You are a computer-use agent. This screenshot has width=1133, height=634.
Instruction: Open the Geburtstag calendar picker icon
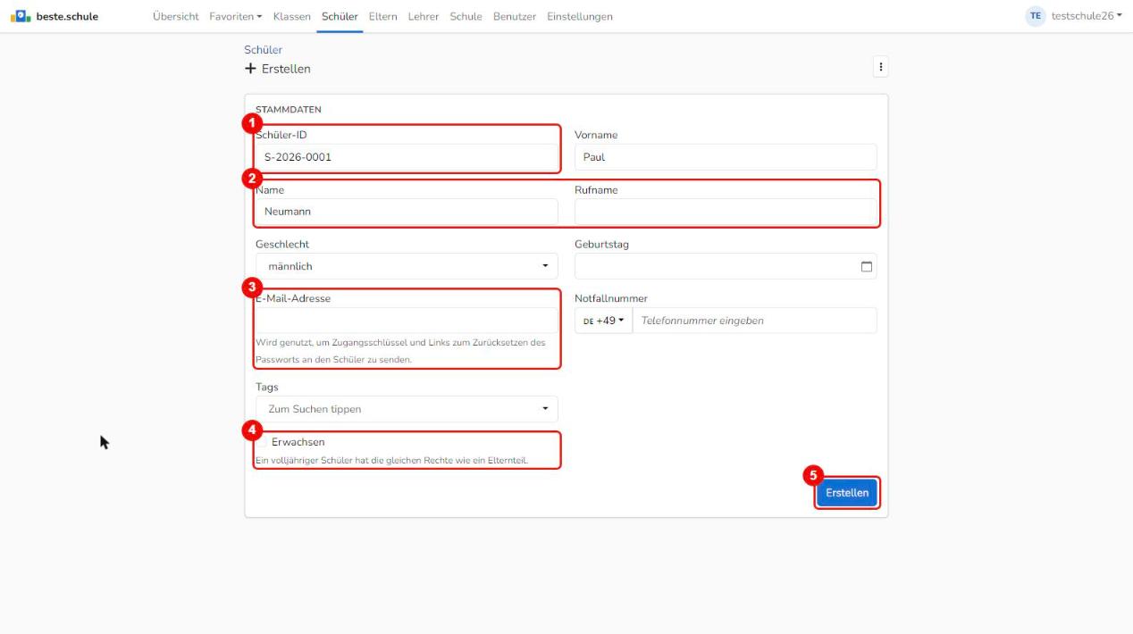[865, 266]
